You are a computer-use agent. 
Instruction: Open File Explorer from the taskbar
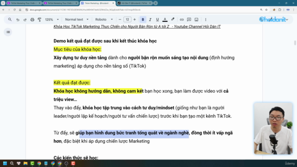coord(26,163)
